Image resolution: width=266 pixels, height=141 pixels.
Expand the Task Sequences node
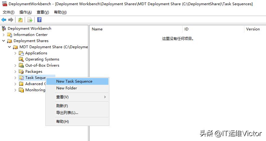(15, 78)
